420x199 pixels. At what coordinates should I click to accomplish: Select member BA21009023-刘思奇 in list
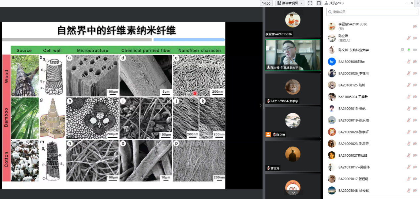[353, 144]
